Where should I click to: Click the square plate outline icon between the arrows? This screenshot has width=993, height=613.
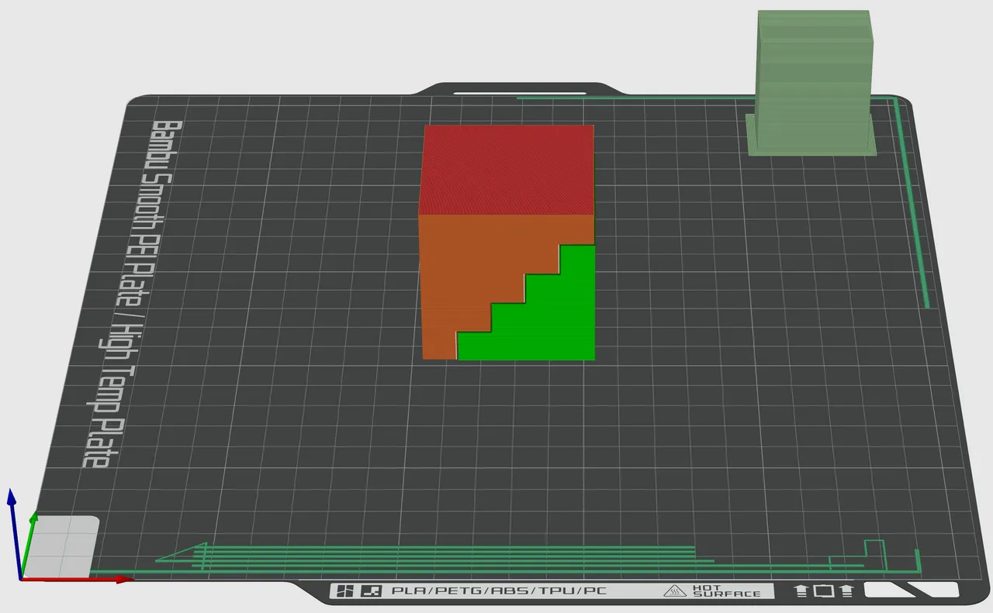(824, 590)
